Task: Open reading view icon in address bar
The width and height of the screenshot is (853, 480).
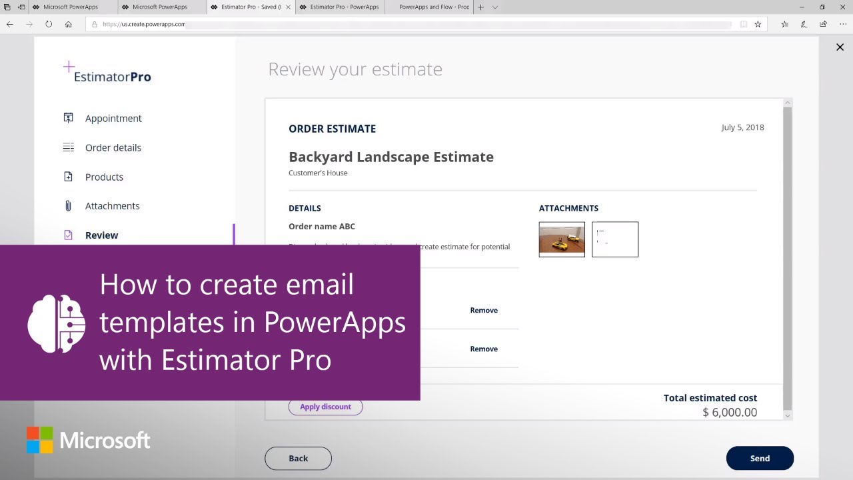Action: [744, 24]
